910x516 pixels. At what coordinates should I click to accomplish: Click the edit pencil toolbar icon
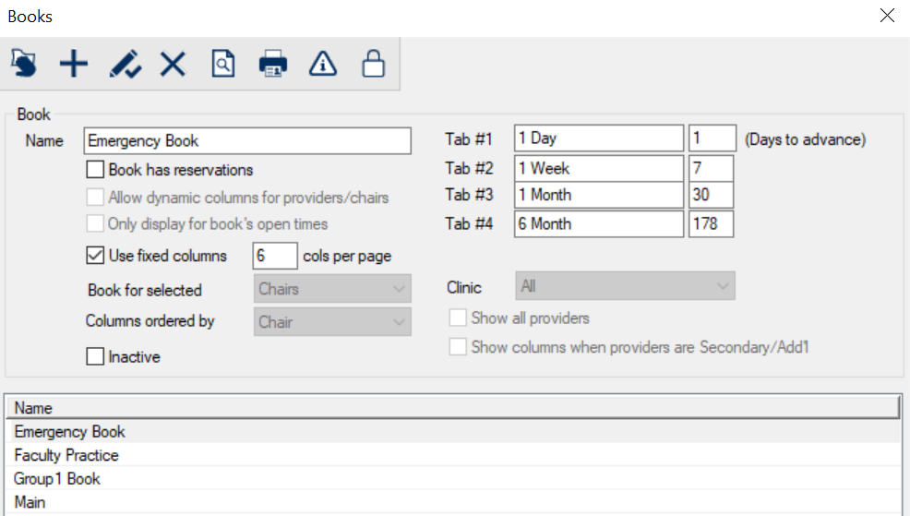[124, 64]
